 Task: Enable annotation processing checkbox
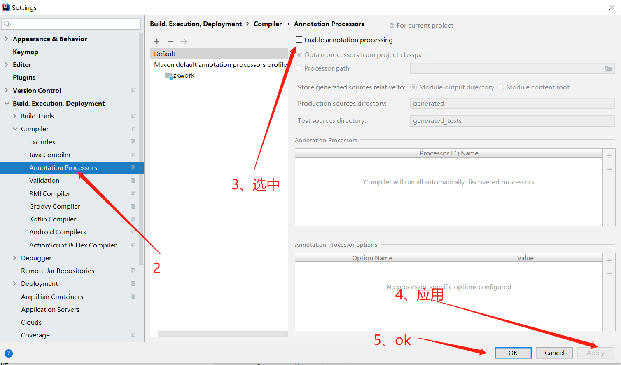tap(299, 40)
